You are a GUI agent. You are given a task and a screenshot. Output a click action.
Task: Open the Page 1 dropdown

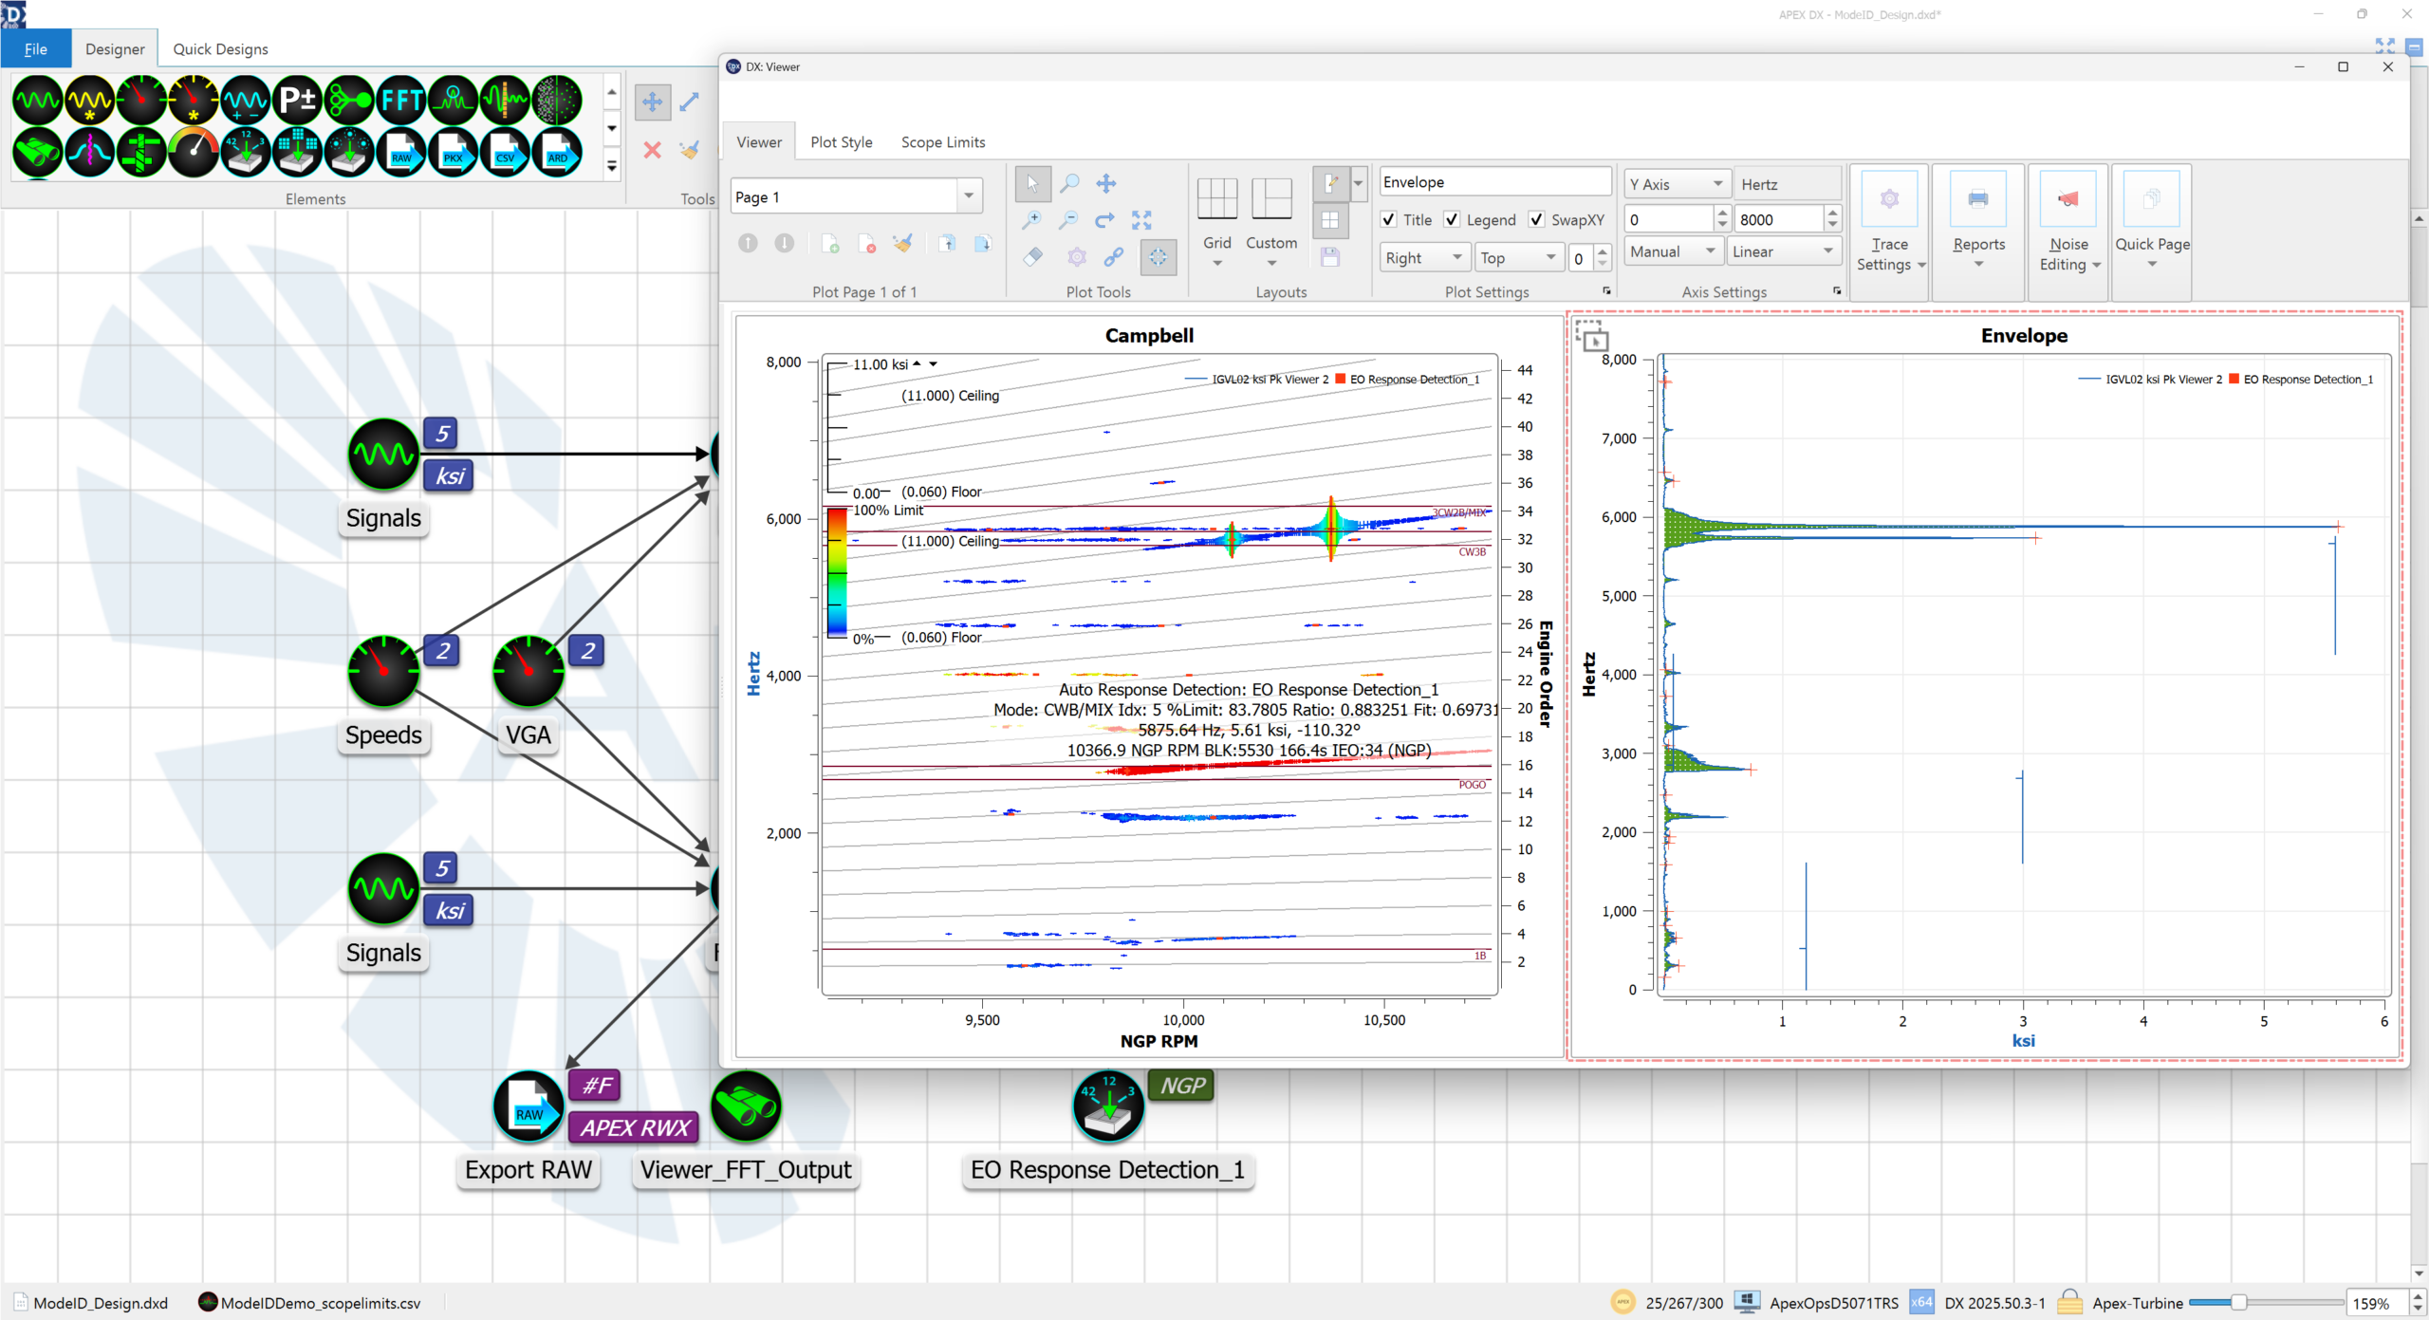pos(968,196)
